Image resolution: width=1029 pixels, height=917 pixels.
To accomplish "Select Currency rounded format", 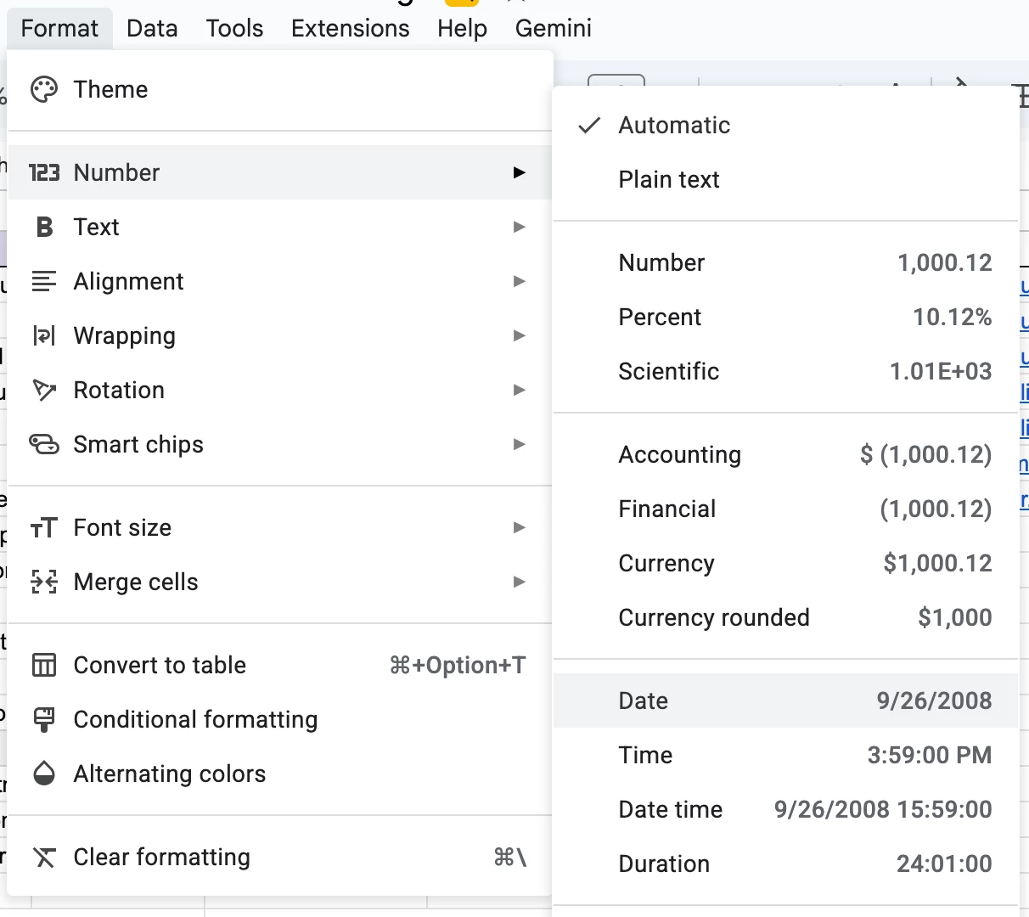I will (714, 617).
